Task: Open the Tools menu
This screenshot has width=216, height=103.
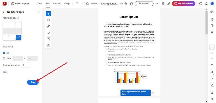Action: coord(40,4)
